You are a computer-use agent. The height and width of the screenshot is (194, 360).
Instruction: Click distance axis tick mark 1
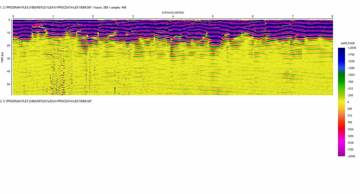(x=53, y=16)
